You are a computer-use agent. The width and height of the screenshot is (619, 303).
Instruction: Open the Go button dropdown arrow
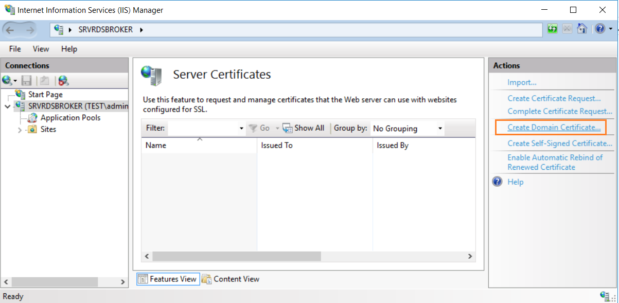[277, 129]
